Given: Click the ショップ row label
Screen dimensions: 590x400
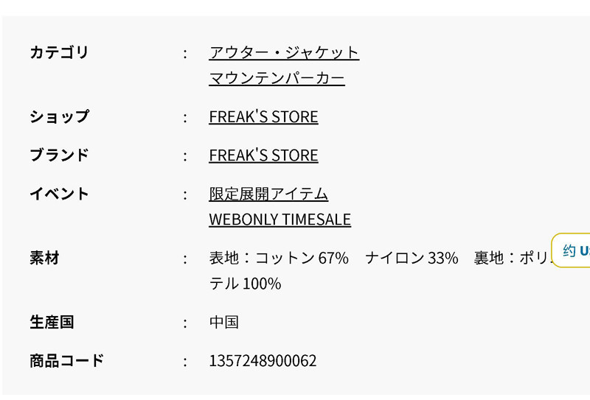Looking at the screenshot, I should (x=59, y=117).
